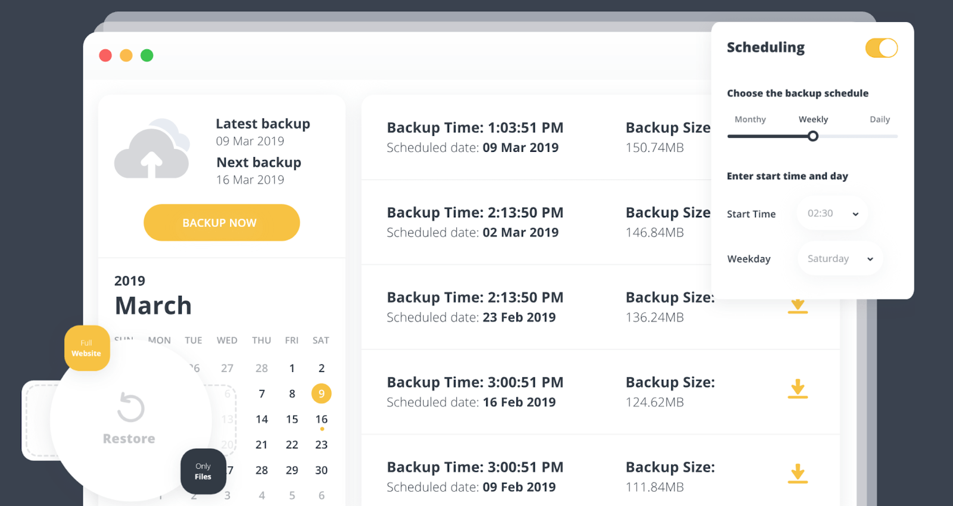Select the Full Website restore option
The image size is (953, 506).
(87, 348)
